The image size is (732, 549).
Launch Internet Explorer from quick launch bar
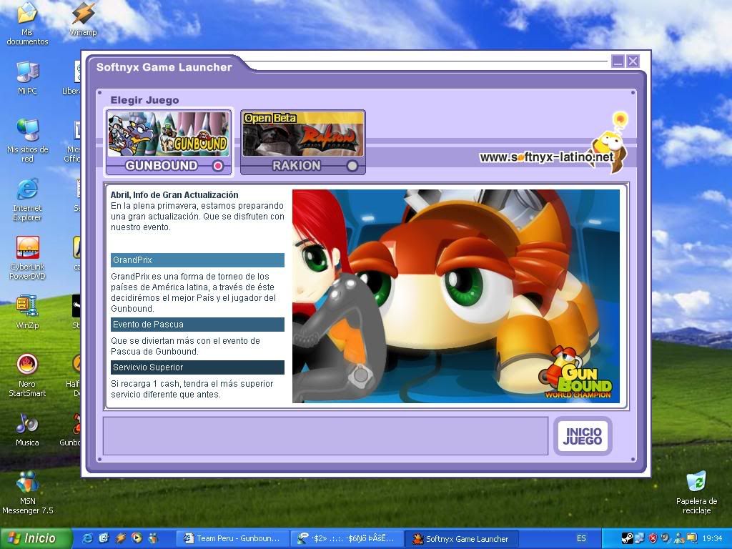tap(87, 539)
